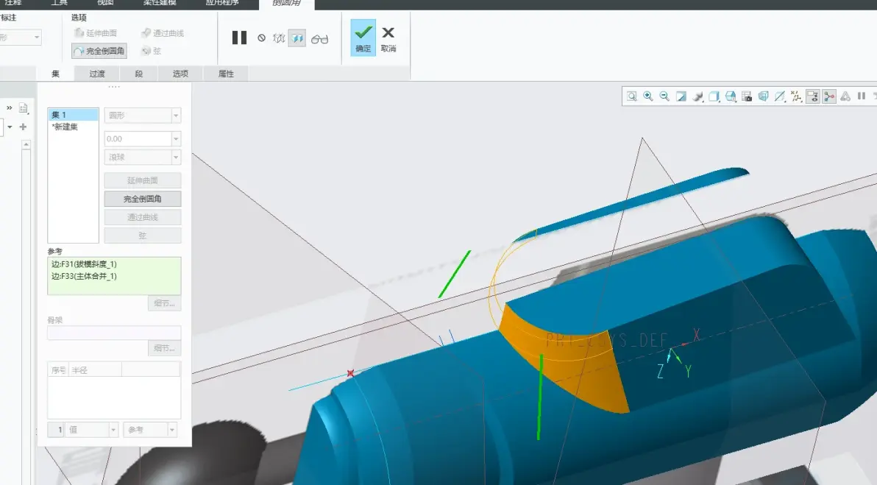Open the 属性 tab
The image size is (877, 485).
pyautogui.click(x=226, y=74)
